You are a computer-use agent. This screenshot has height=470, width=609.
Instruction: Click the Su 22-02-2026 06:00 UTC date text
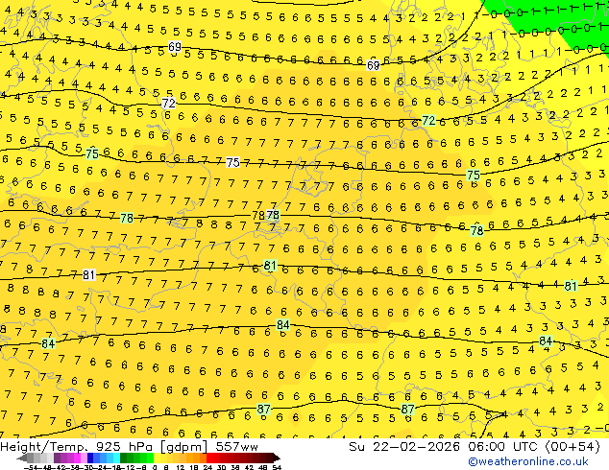pyautogui.click(x=445, y=447)
